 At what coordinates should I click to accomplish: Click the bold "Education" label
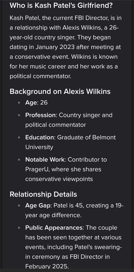[x=39, y=137]
